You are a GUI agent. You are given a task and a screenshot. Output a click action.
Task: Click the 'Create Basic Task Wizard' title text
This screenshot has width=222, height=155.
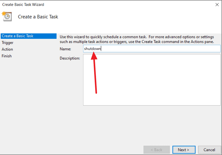(x=23, y=5)
